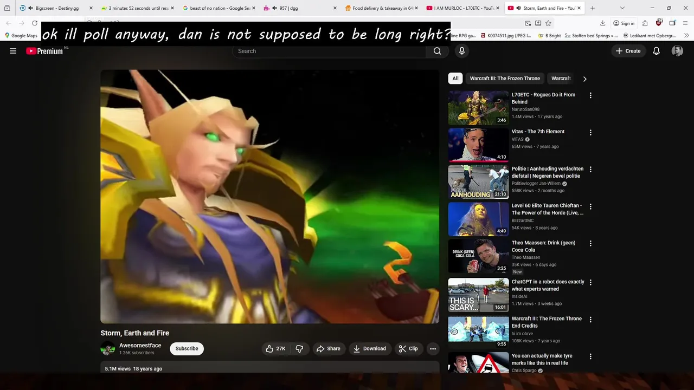The height and width of the screenshot is (390, 694).
Task: Open the Vitas 7th Element thumbnail
Action: (478, 145)
